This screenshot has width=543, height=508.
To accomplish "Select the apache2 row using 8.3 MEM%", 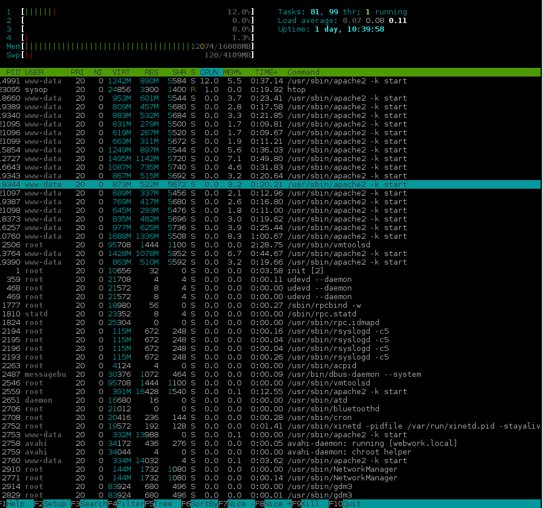I will [270, 236].
